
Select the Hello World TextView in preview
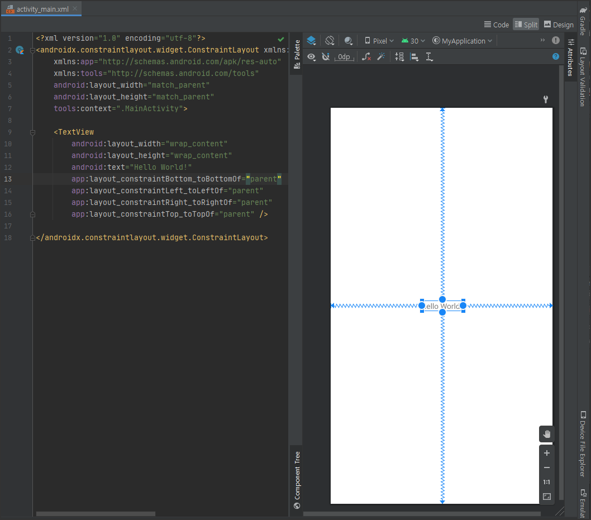(x=442, y=306)
